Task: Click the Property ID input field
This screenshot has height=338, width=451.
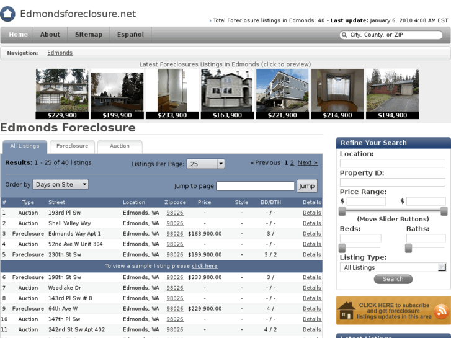Action: pos(393,182)
